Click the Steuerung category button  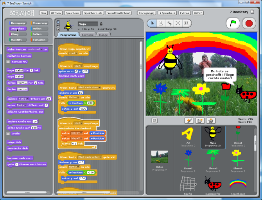coord(39,23)
